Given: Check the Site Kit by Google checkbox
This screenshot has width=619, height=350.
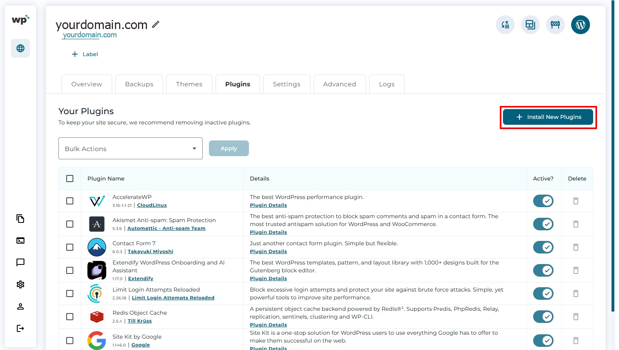Looking at the screenshot, I should click(70, 341).
